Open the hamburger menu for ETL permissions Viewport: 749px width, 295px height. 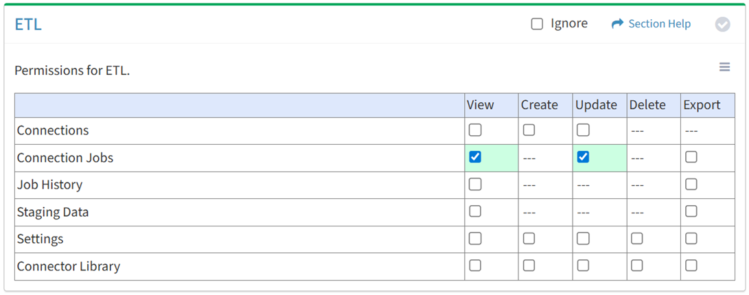724,67
